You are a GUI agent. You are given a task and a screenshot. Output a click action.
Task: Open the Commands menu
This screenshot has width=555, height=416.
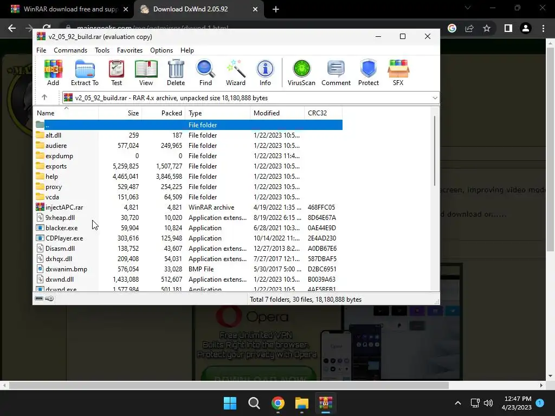coord(70,50)
